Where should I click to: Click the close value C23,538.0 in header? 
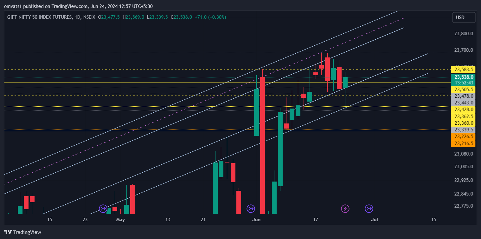pos(181,17)
